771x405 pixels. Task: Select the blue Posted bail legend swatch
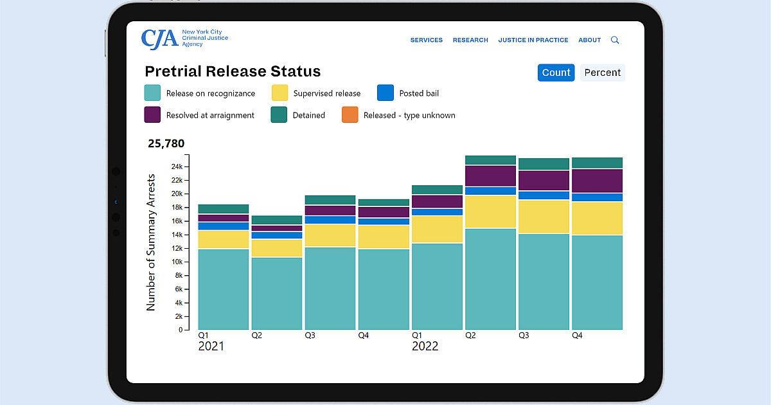(x=385, y=93)
